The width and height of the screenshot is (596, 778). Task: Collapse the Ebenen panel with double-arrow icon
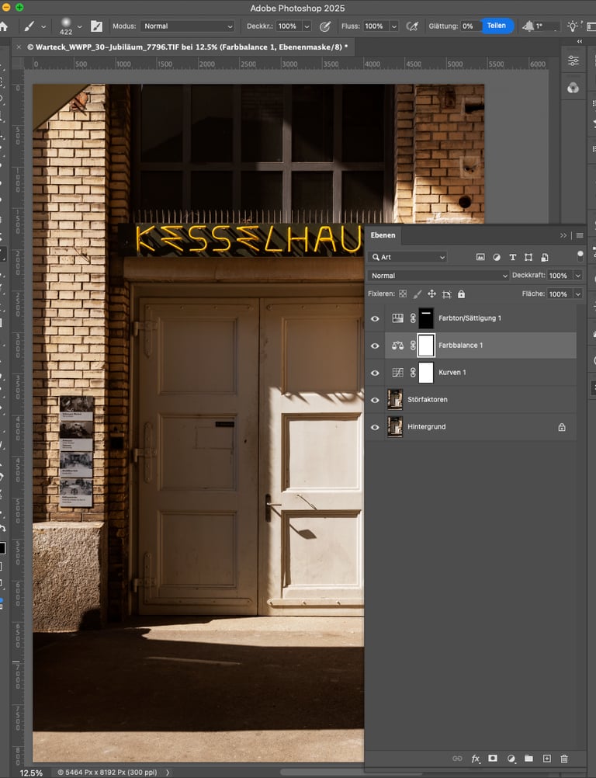[x=563, y=235]
